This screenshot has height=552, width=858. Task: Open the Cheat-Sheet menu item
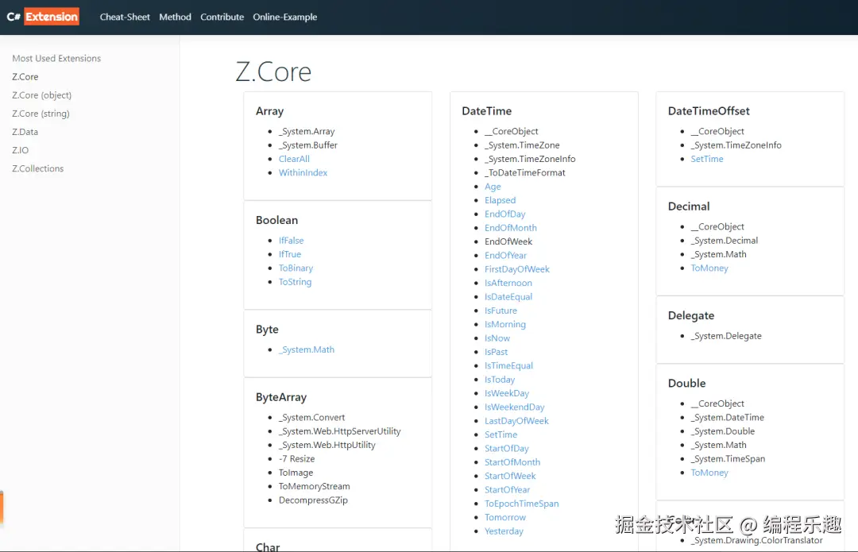tap(125, 17)
